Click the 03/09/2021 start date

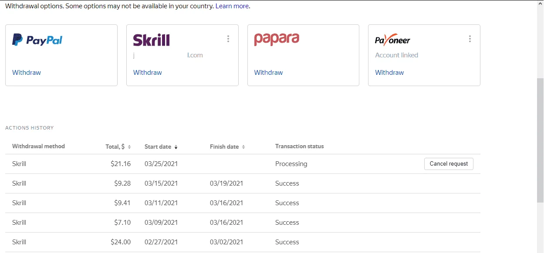(x=161, y=223)
